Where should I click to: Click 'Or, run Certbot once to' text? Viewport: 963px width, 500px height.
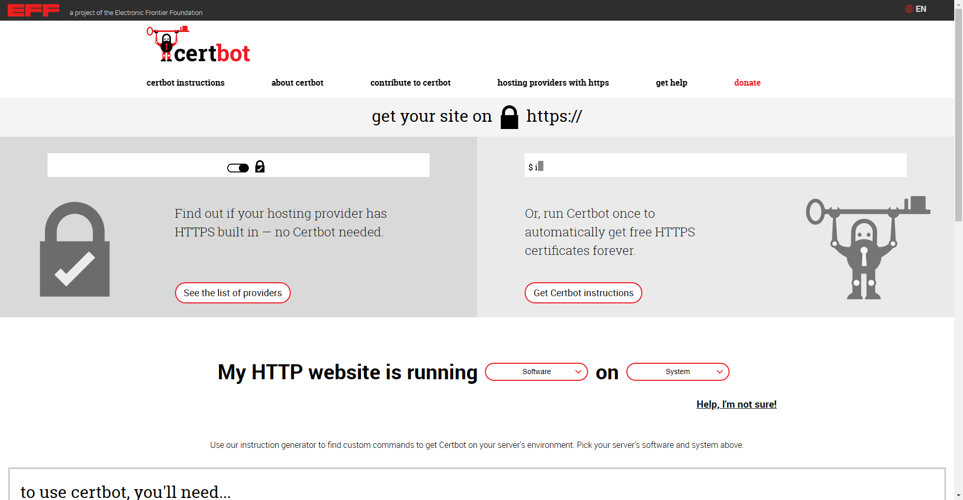(x=590, y=213)
